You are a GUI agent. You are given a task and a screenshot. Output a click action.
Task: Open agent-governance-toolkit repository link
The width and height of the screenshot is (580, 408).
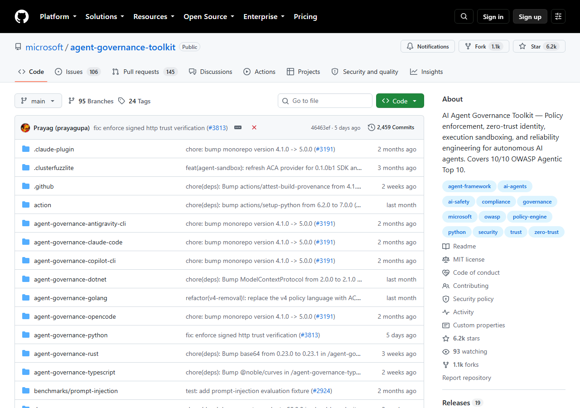[x=123, y=47]
